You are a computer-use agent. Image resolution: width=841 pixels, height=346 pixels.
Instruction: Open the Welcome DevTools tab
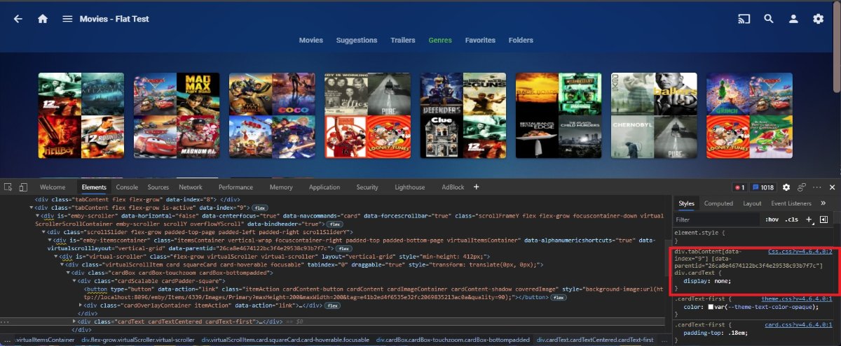tap(53, 187)
